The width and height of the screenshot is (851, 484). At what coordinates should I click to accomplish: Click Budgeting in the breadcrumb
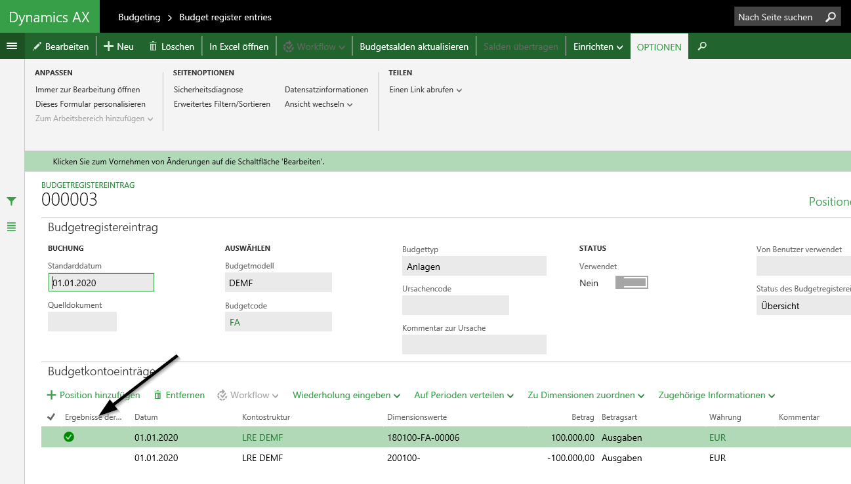pyautogui.click(x=140, y=17)
